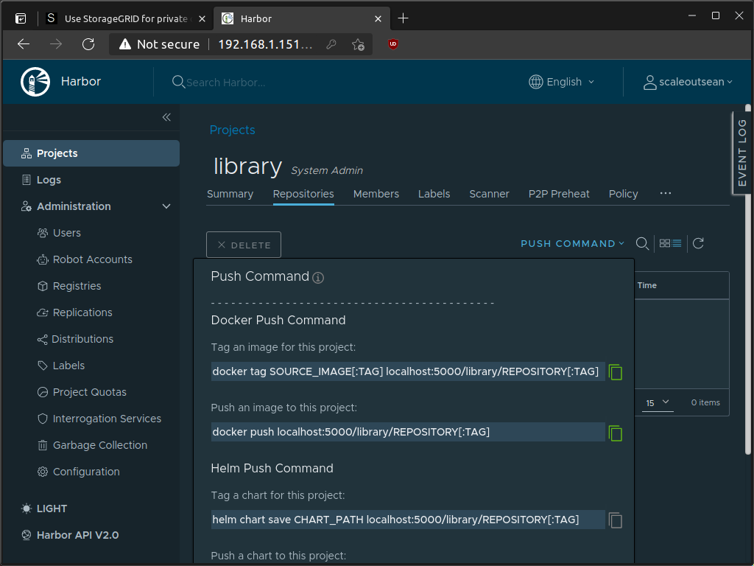
Task: Open the English language dropdown
Action: click(561, 82)
